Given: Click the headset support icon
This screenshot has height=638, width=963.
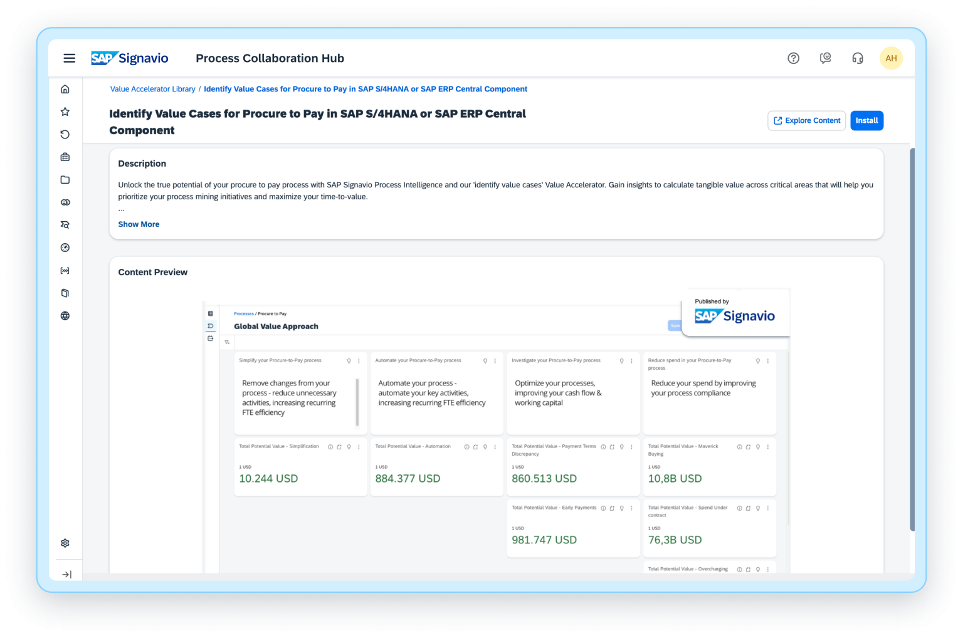Looking at the screenshot, I should pyautogui.click(x=857, y=58).
